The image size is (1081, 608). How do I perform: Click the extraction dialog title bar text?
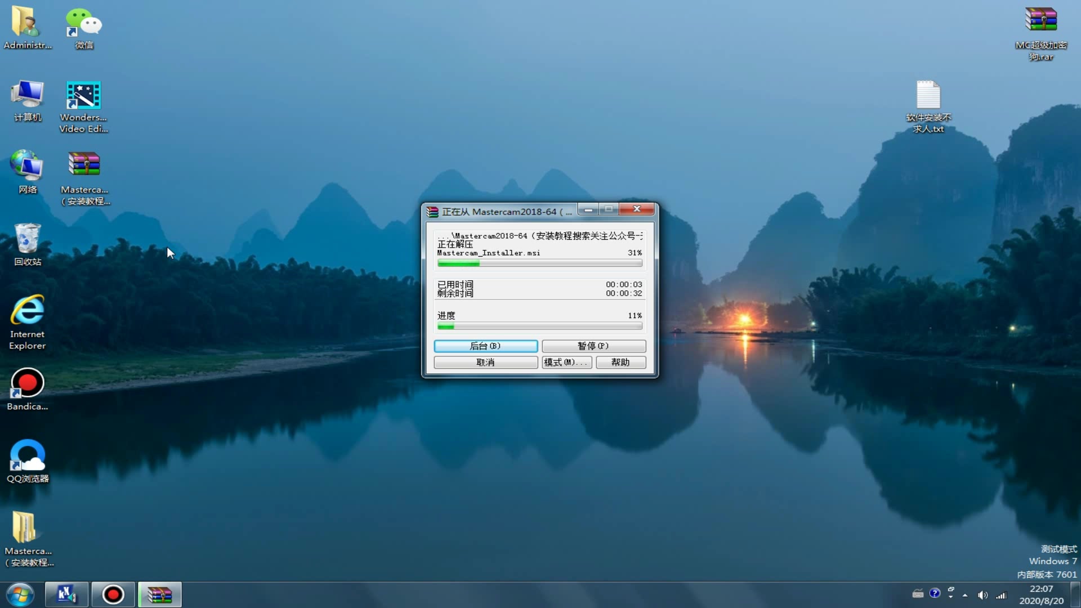[x=507, y=212]
